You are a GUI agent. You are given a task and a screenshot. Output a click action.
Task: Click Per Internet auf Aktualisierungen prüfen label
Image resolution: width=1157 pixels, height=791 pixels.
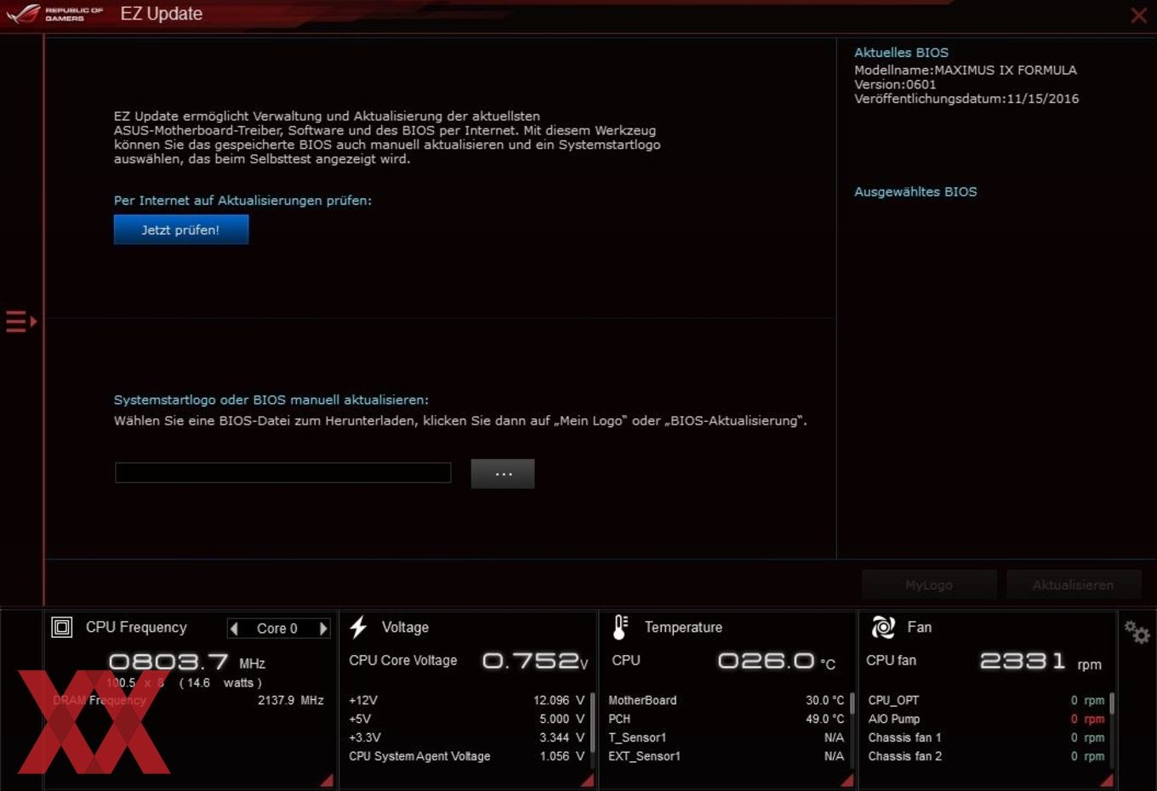click(242, 201)
